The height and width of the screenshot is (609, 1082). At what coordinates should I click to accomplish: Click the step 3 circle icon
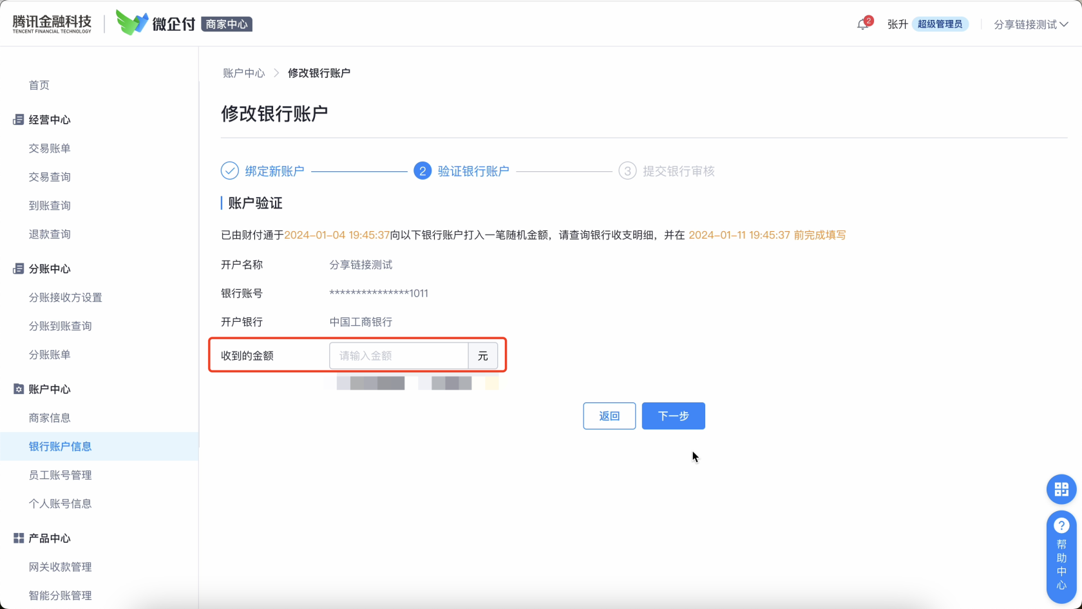point(627,171)
